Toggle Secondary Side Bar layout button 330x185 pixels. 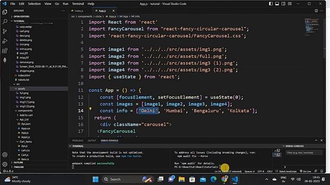(x=284, y=4)
